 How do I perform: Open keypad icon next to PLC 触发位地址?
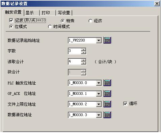click(x=107, y=83)
